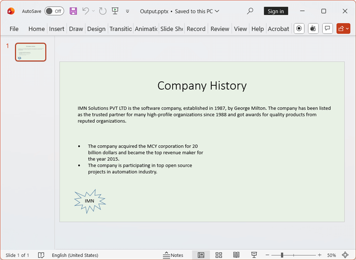Save the presentation with the disk icon
Viewport: 356px width, 260px height.
[73, 11]
